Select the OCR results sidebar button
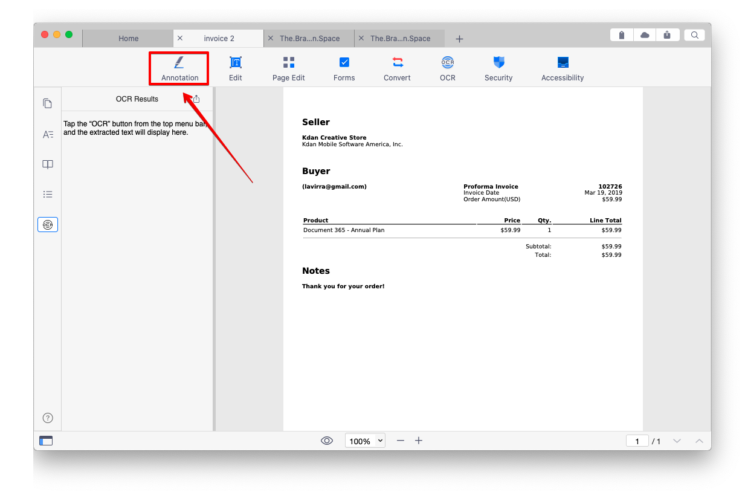 (48, 225)
